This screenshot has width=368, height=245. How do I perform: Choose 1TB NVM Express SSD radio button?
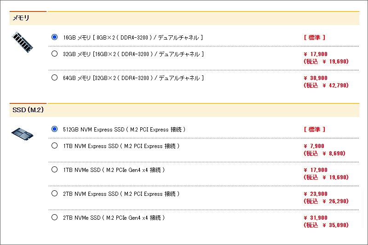click(54, 146)
